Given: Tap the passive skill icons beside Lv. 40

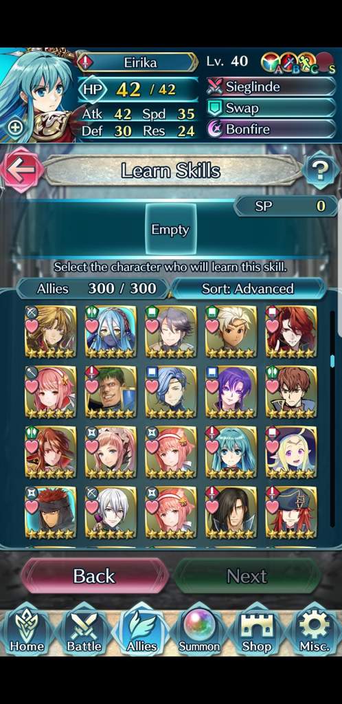Looking at the screenshot, I should pyautogui.click(x=297, y=63).
